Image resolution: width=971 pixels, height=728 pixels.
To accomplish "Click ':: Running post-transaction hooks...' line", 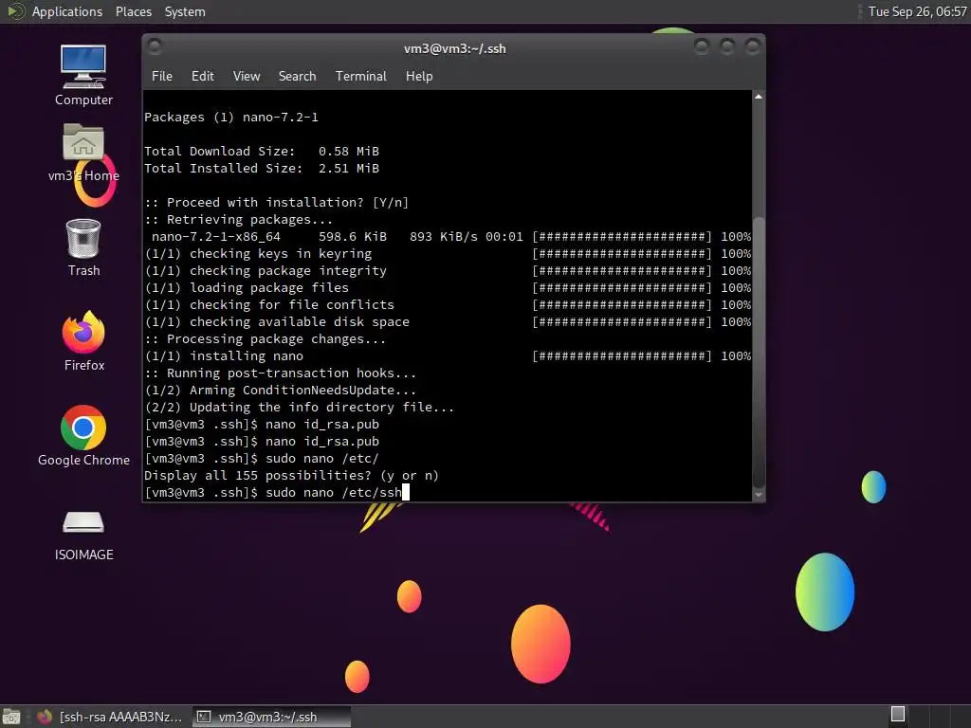I will click(x=281, y=373).
